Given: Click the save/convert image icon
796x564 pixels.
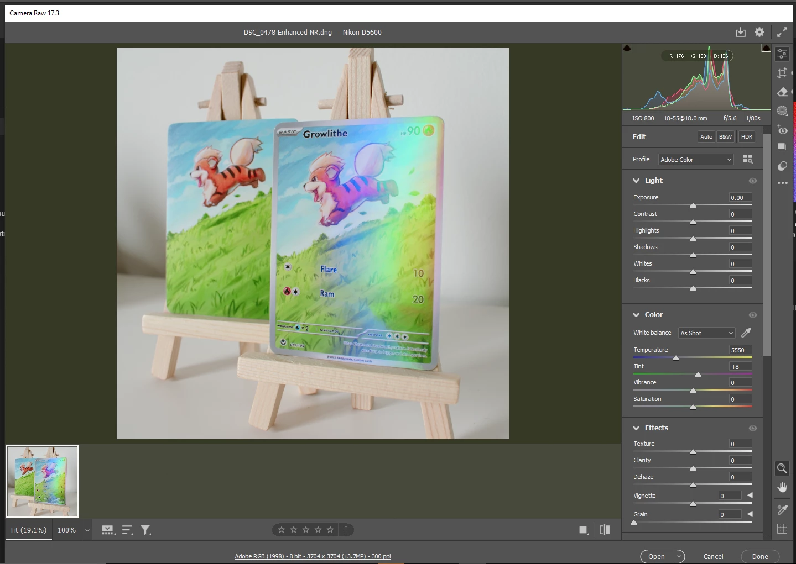Looking at the screenshot, I should (740, 33).
